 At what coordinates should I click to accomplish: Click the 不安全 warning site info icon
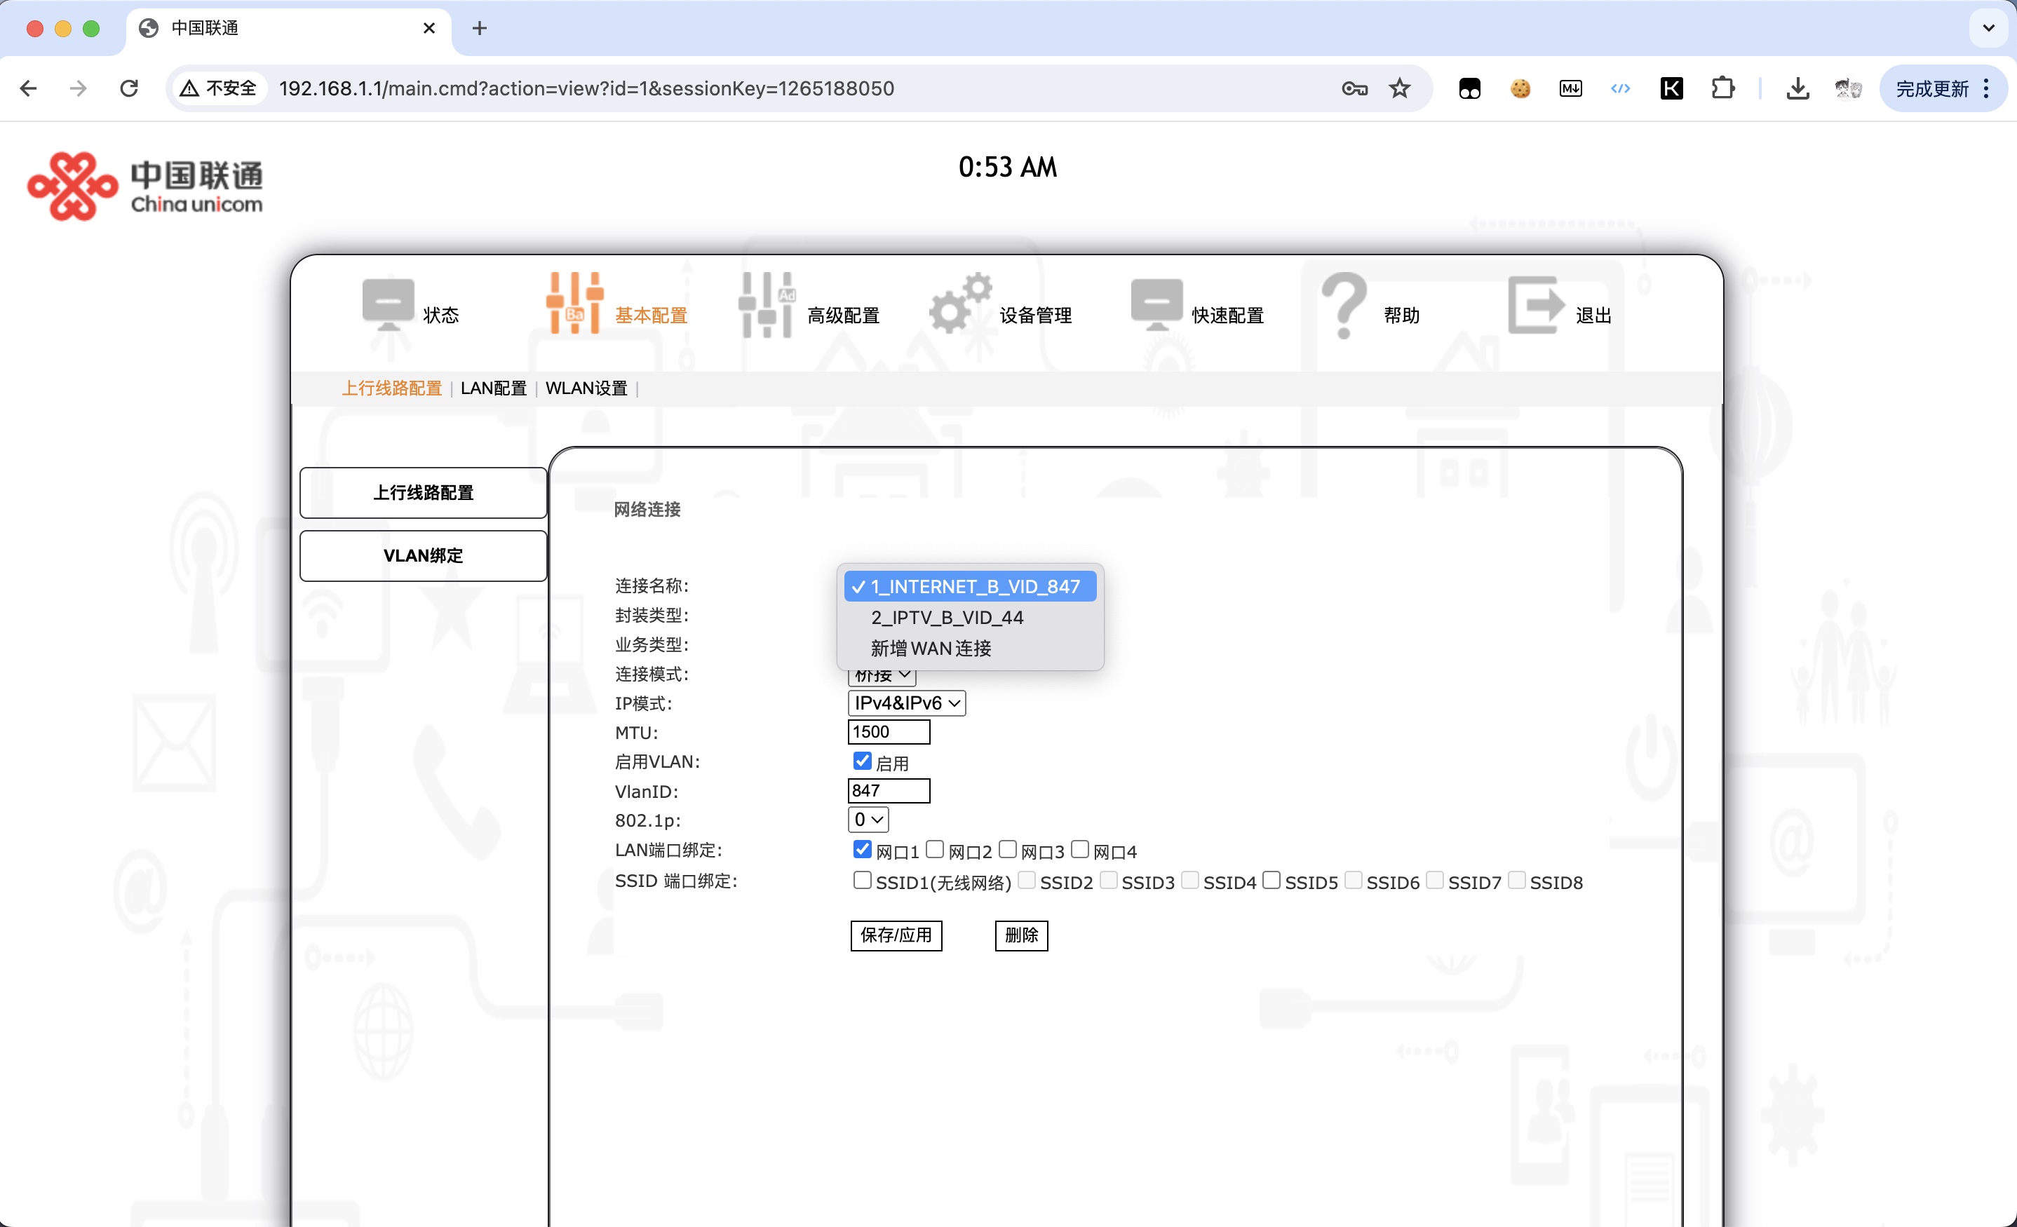tap(220, 88)
